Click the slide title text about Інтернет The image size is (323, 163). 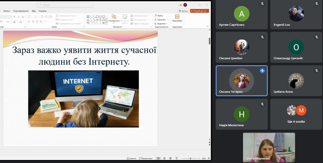[84, 56]
